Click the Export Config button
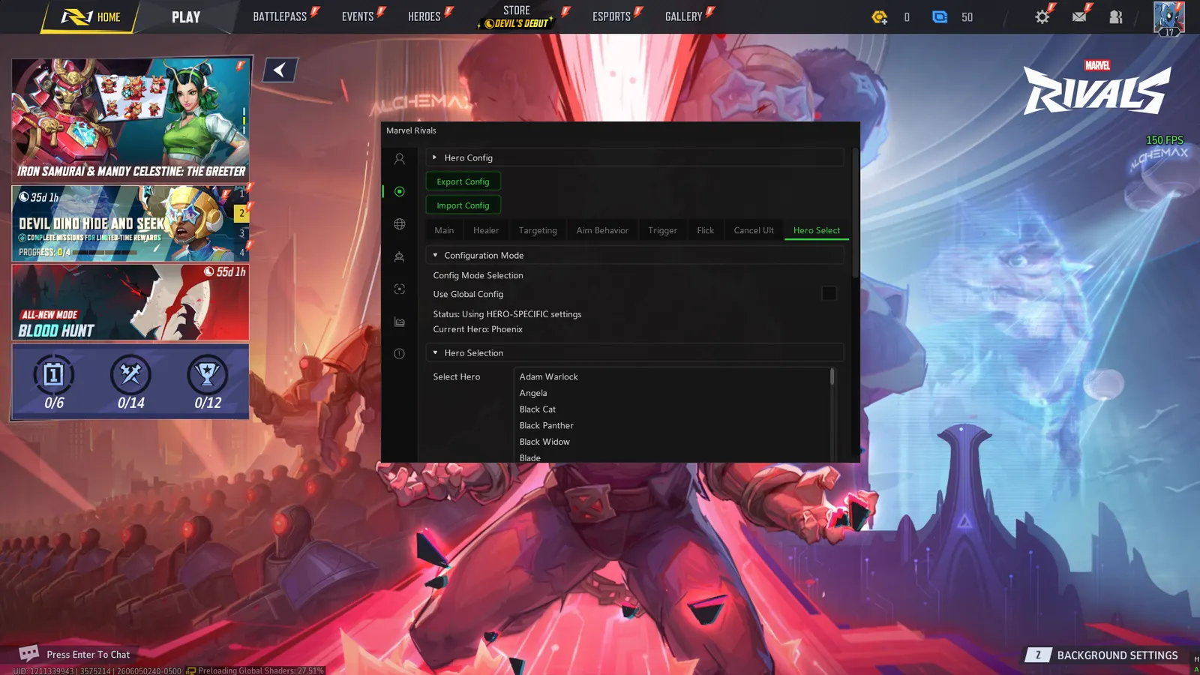Image resolution: width=1200 pixels, height=675 pixels. point(463,181)
